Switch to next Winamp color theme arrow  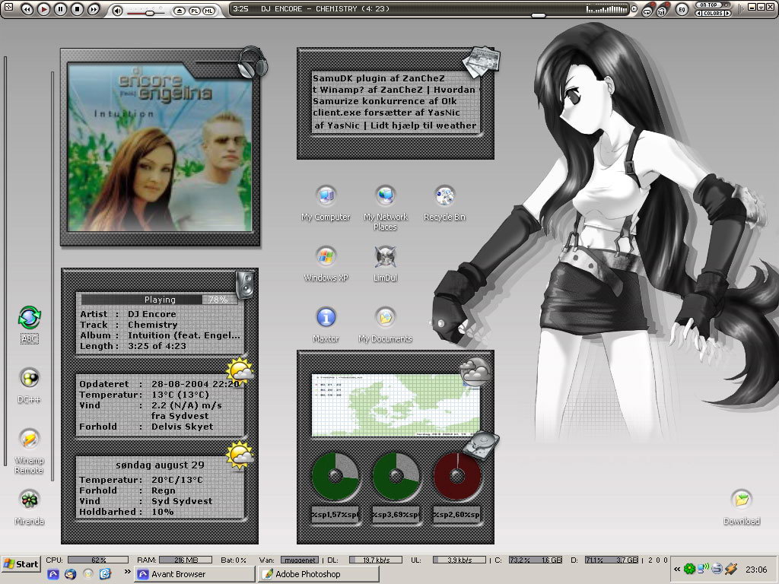728,14
